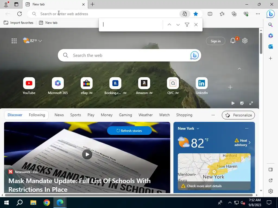
Task: Open the YouTube quick link
Action: pyautogui.click(x=29, y=86)
